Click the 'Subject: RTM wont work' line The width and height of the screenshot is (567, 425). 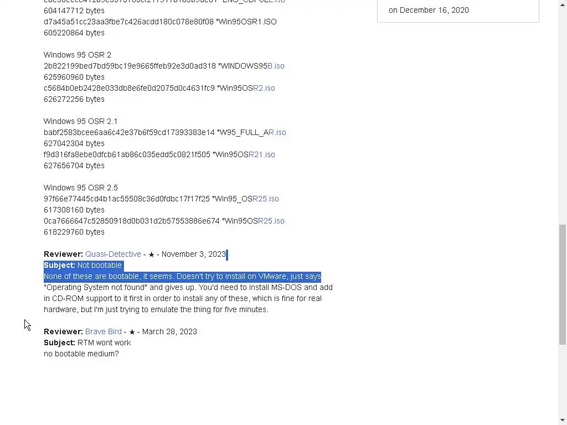[x=87, y=343]
